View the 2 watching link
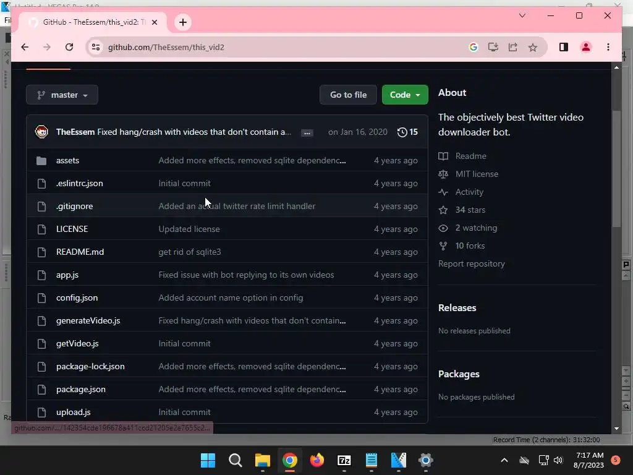 [467, 228]
